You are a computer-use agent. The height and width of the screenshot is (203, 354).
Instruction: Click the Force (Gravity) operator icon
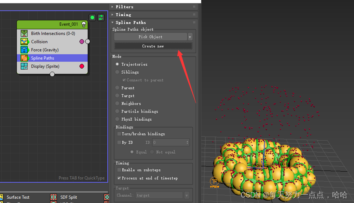point(24,50)
